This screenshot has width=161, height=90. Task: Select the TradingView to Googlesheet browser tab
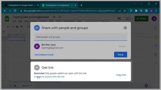(x=59, y=5)
